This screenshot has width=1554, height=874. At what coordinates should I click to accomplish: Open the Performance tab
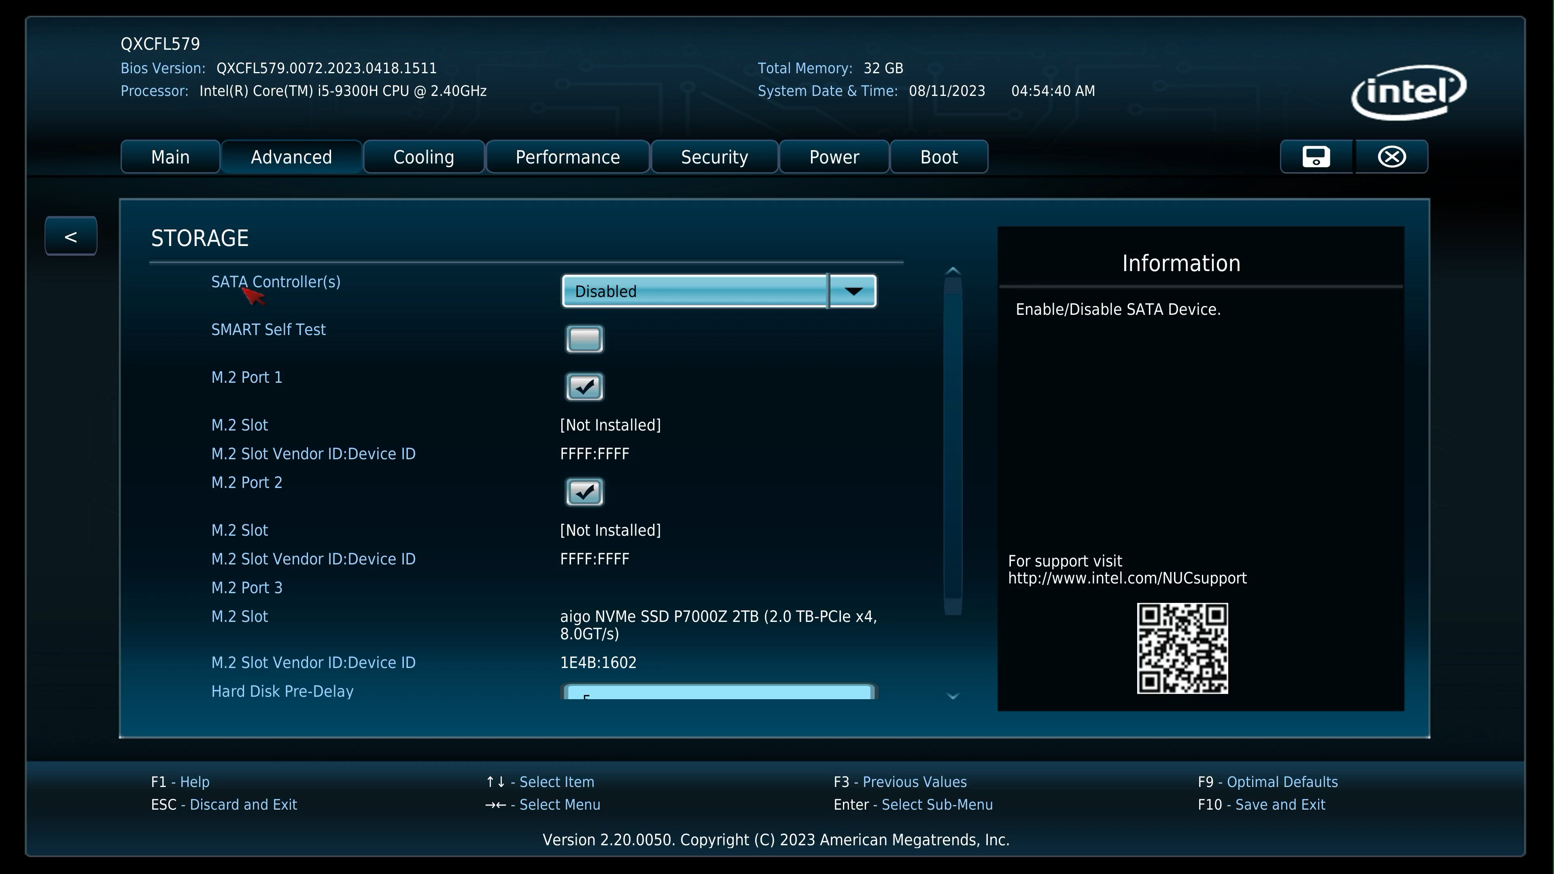click(567, 157)
